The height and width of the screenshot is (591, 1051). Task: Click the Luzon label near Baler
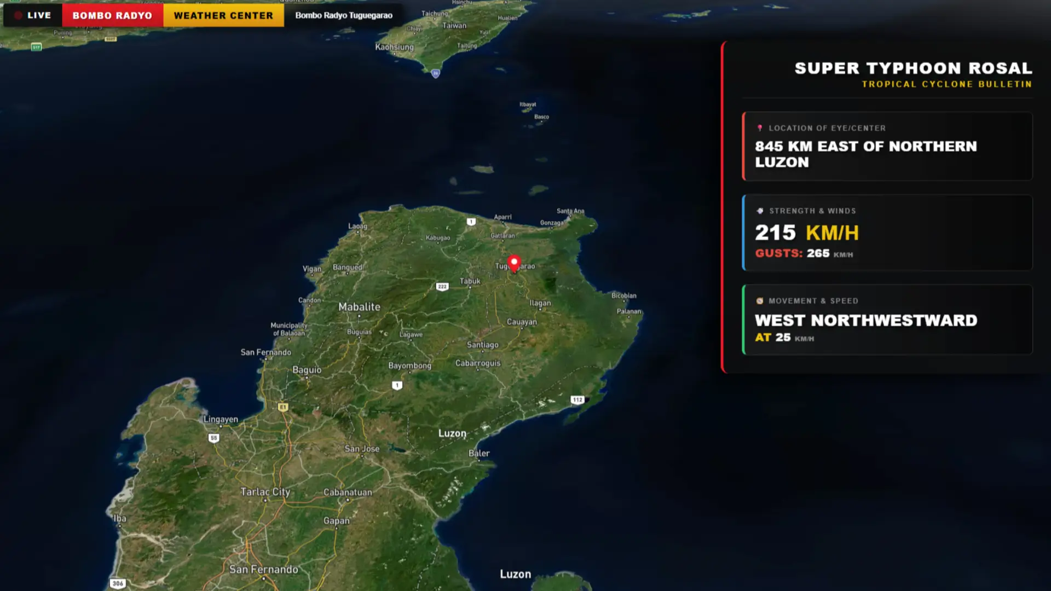[x=452, y=433]
